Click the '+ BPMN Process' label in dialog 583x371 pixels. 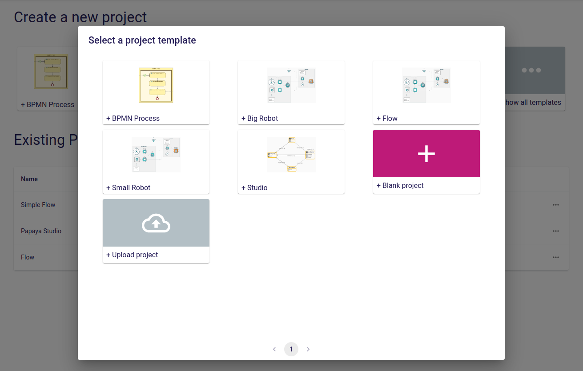[x=133, y=118]
